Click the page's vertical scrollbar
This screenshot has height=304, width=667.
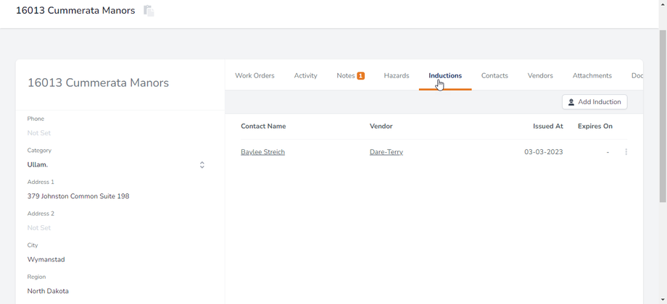[663, 116]
